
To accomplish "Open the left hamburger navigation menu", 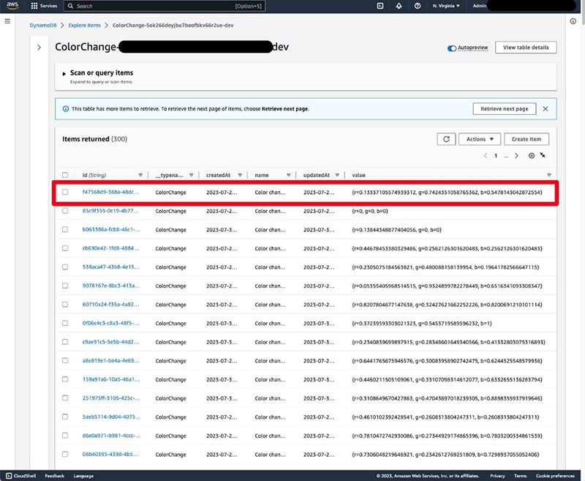I will [7, 21].
